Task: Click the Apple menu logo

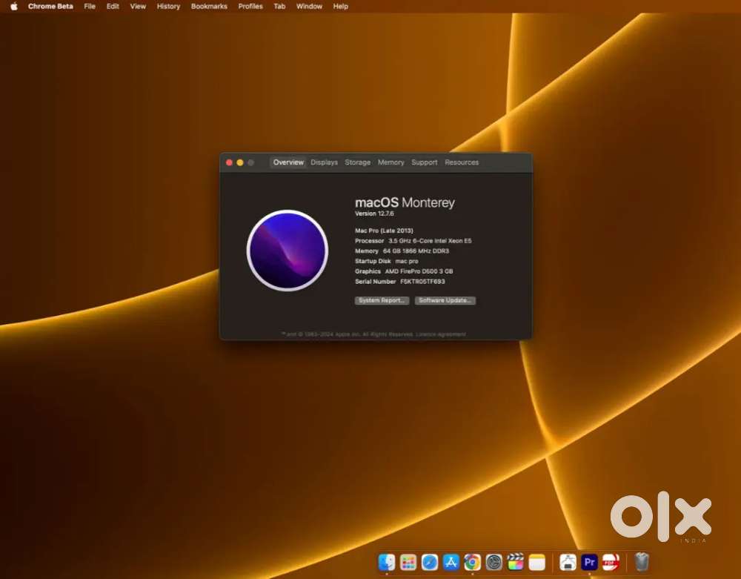Action: tap(13, 6)
